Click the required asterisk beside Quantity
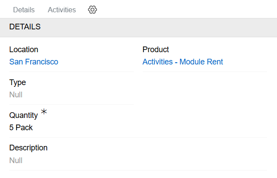Screen dimensions: 277x178 pyautogui.click(x=44, y=112)
